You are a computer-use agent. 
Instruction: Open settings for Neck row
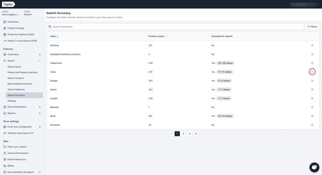coord(312,116)
